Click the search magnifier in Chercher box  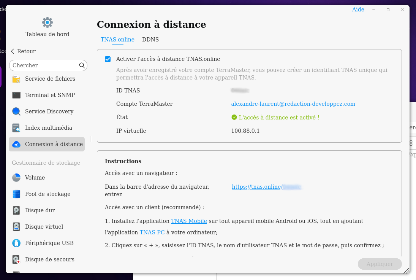(x=82, y=65)
